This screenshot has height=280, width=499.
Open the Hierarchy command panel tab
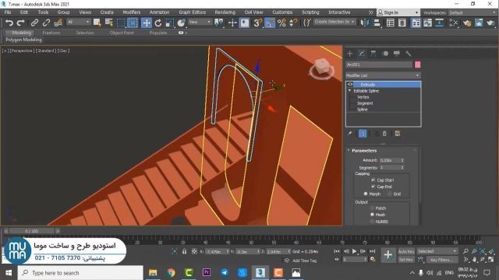[x=373, y=54]
